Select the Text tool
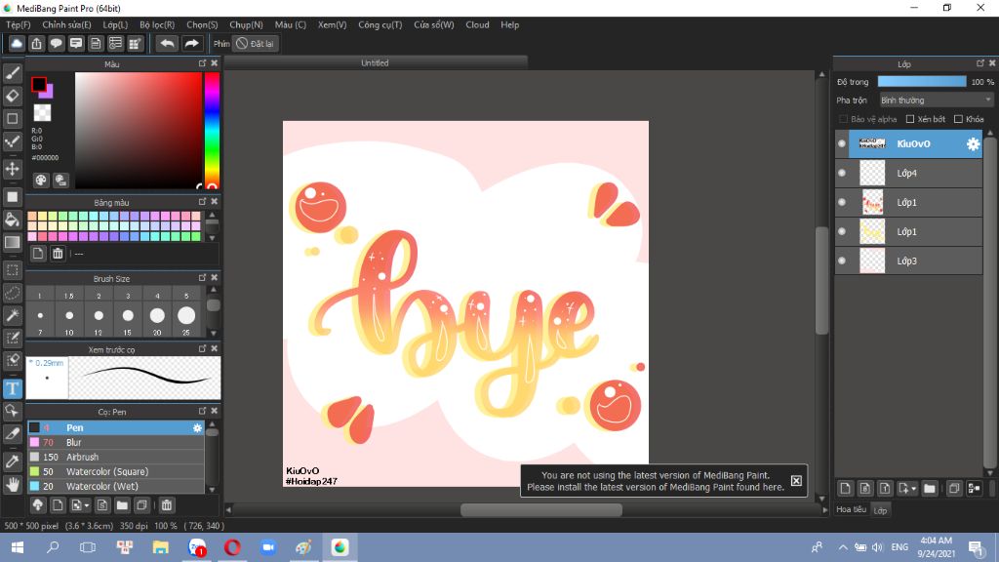The height and width of the screenshot is (562, 999). (12, 388)
